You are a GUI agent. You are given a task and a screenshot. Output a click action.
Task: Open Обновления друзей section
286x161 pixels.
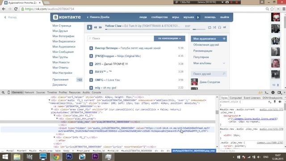pyautogui.click(x=206, y=45)
